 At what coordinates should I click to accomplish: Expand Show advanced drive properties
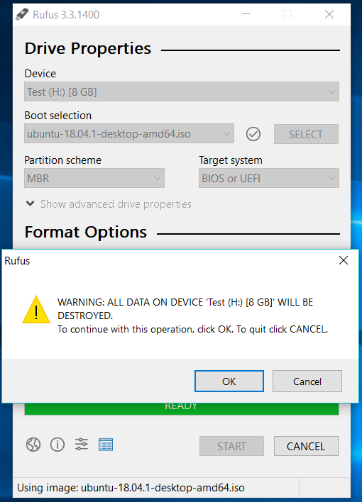coord(109,204)
